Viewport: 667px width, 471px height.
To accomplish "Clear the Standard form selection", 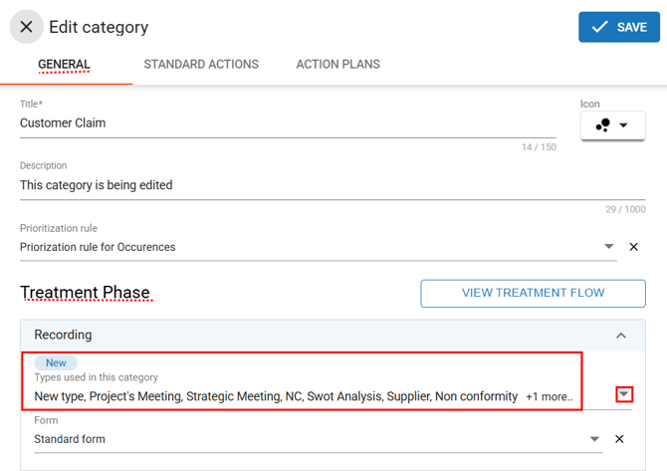I will 619,439.
